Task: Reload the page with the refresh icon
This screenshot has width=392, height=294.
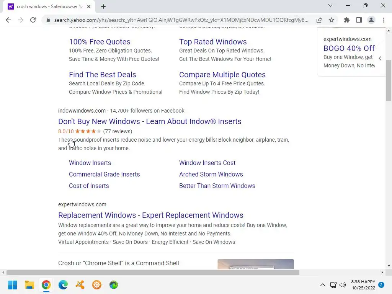Action: point(33,20)
